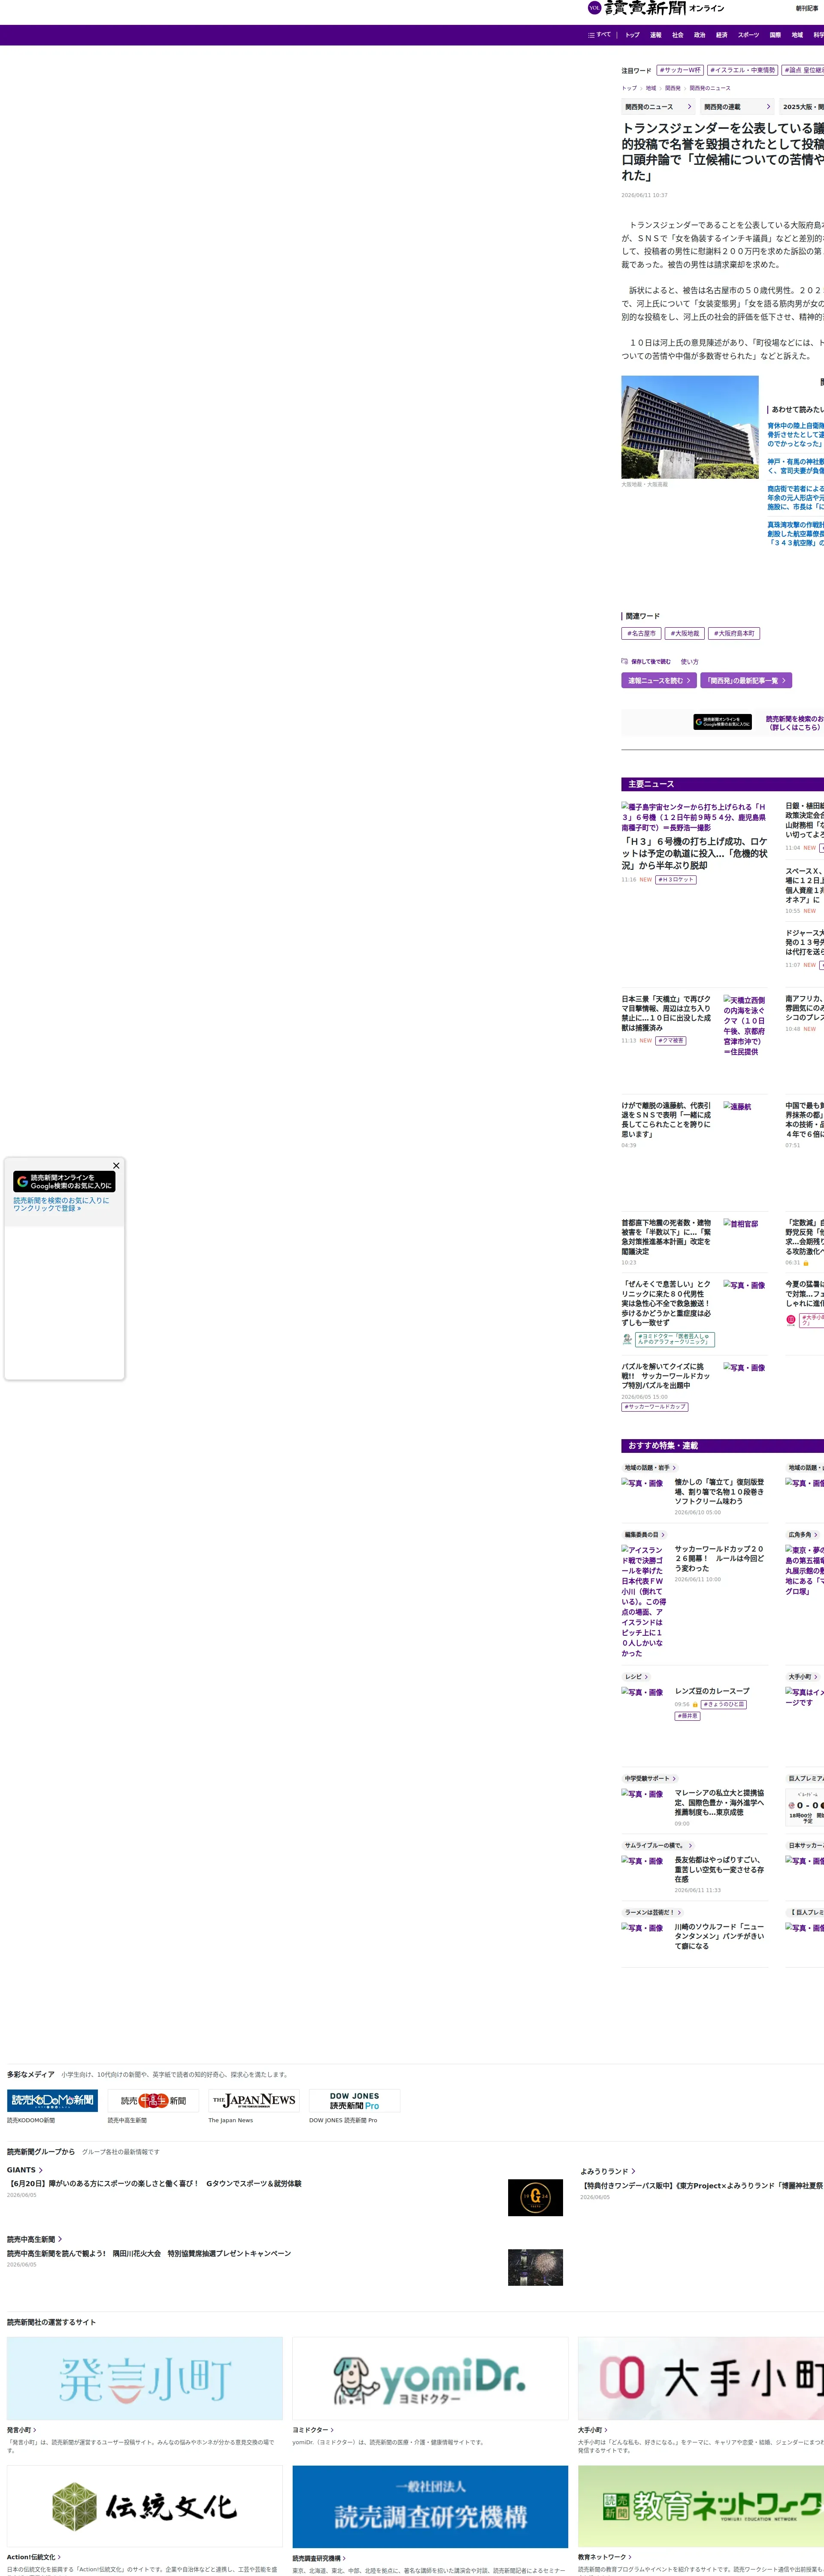Open the すべて hamburger menu
This screenshot has height=2576, width=824.
pos(599,35)
